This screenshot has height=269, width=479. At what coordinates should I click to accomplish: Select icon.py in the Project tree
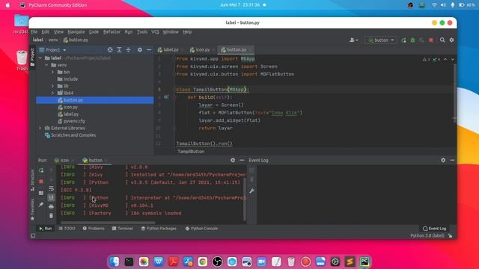(x=70, y=107)
